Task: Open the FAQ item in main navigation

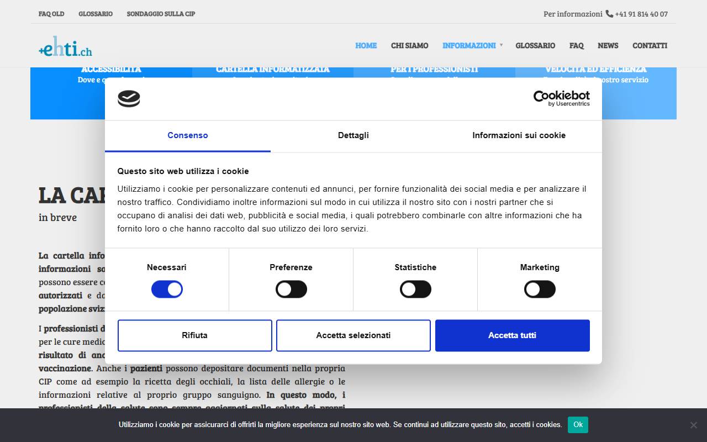Action: pos(576,45)
